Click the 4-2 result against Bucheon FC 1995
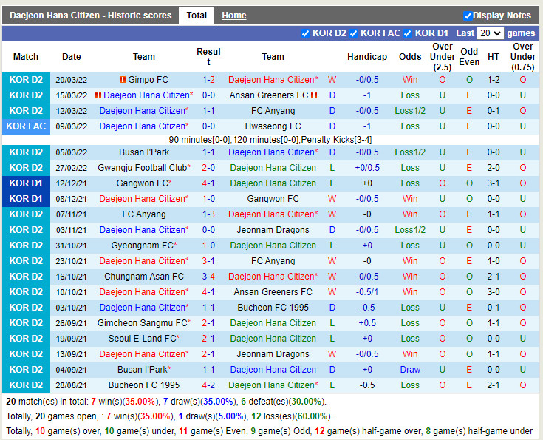 (x=208, y=385)
